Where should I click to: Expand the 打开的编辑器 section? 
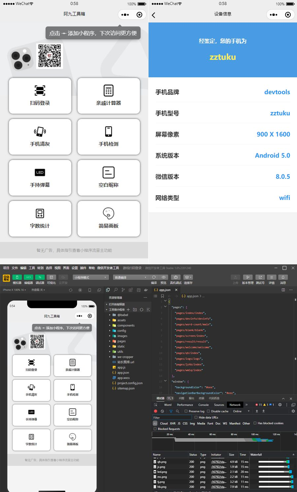pos(116,304)
